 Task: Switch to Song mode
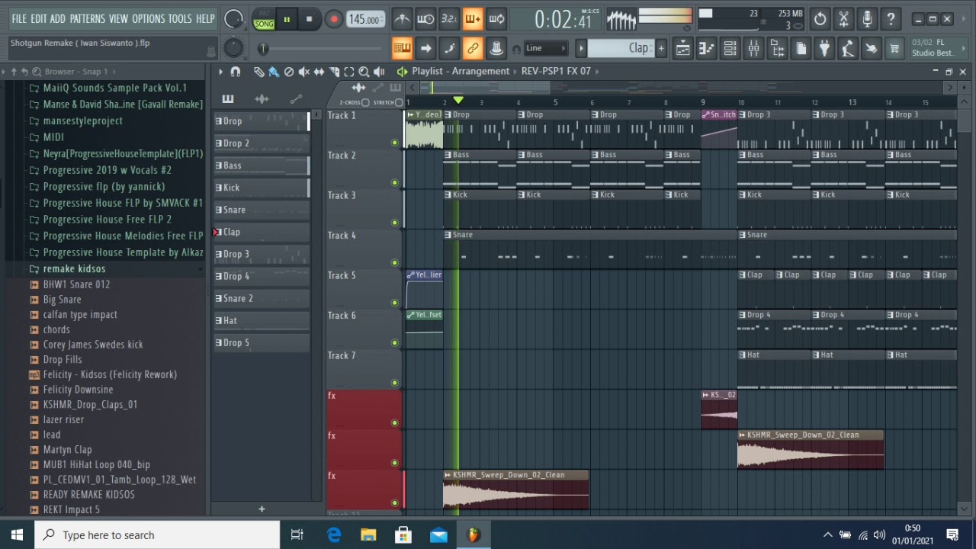click(x=264, y=24)
